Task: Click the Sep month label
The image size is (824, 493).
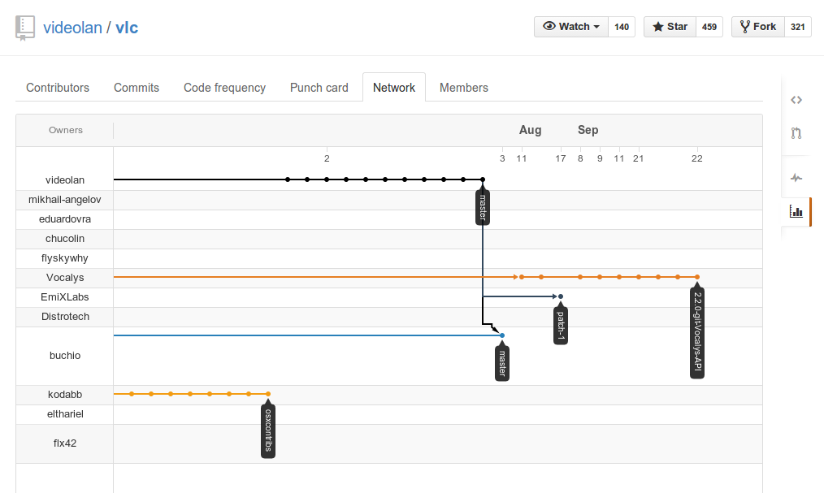Action: (588, 130)
